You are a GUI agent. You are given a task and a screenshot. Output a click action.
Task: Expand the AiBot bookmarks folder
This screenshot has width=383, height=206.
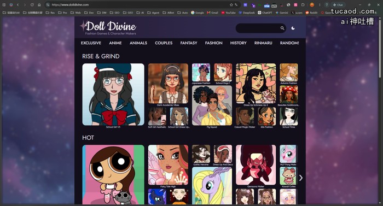pyautogui.click(x=169, y=13)
